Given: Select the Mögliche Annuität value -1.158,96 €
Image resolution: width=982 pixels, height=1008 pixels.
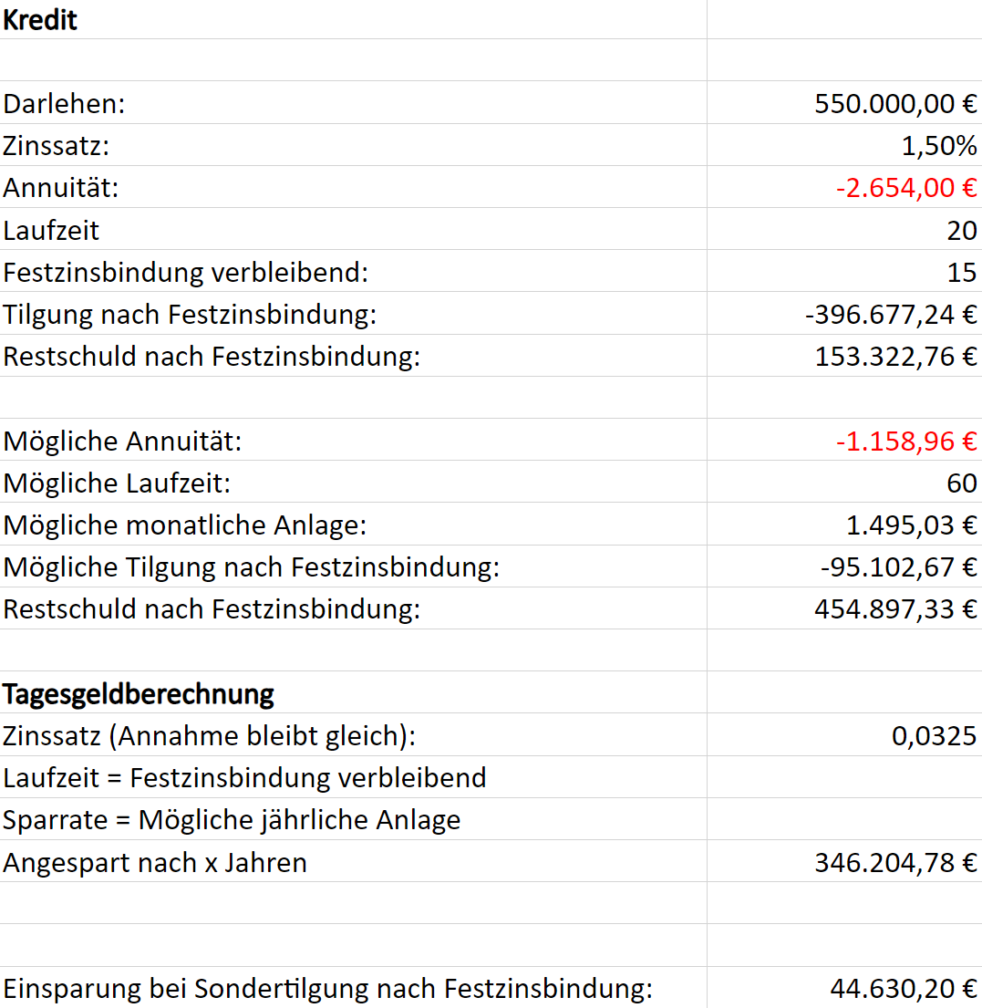Looking at the screenshot, I should [905, 442].
